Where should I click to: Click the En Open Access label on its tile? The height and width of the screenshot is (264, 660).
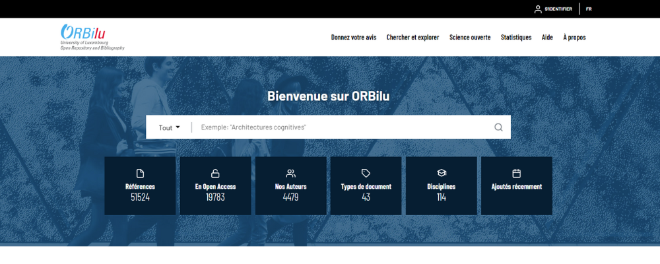pos(216,187)
